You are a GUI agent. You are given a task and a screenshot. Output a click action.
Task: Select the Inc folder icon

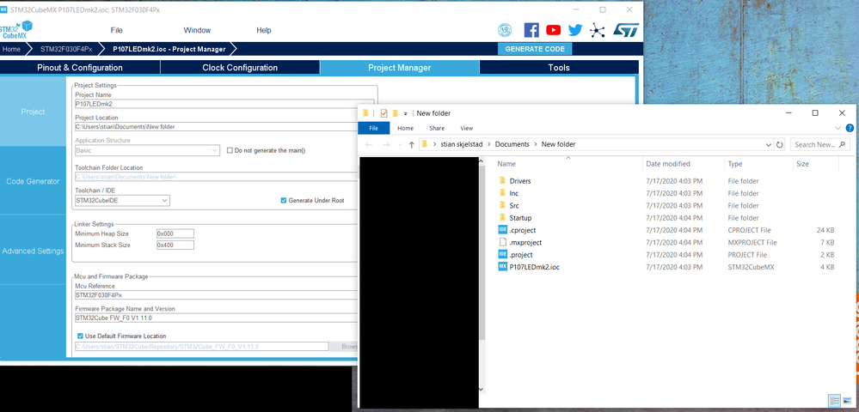[502, 193]
